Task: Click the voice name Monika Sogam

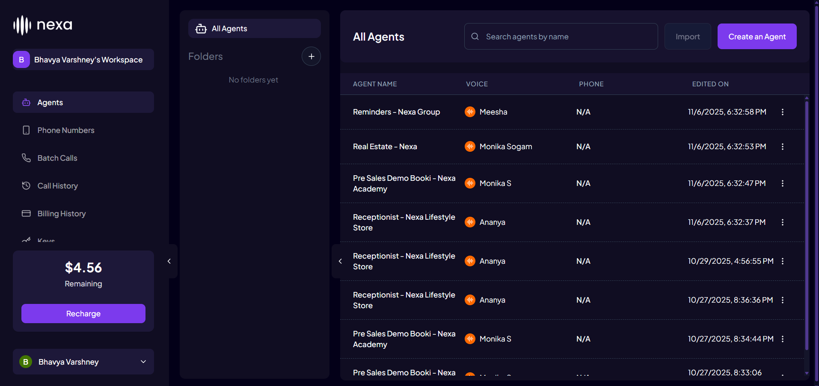Action: tap(506, 147)
